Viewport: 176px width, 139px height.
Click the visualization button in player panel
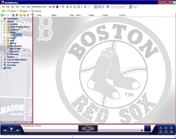coord(166,128)
